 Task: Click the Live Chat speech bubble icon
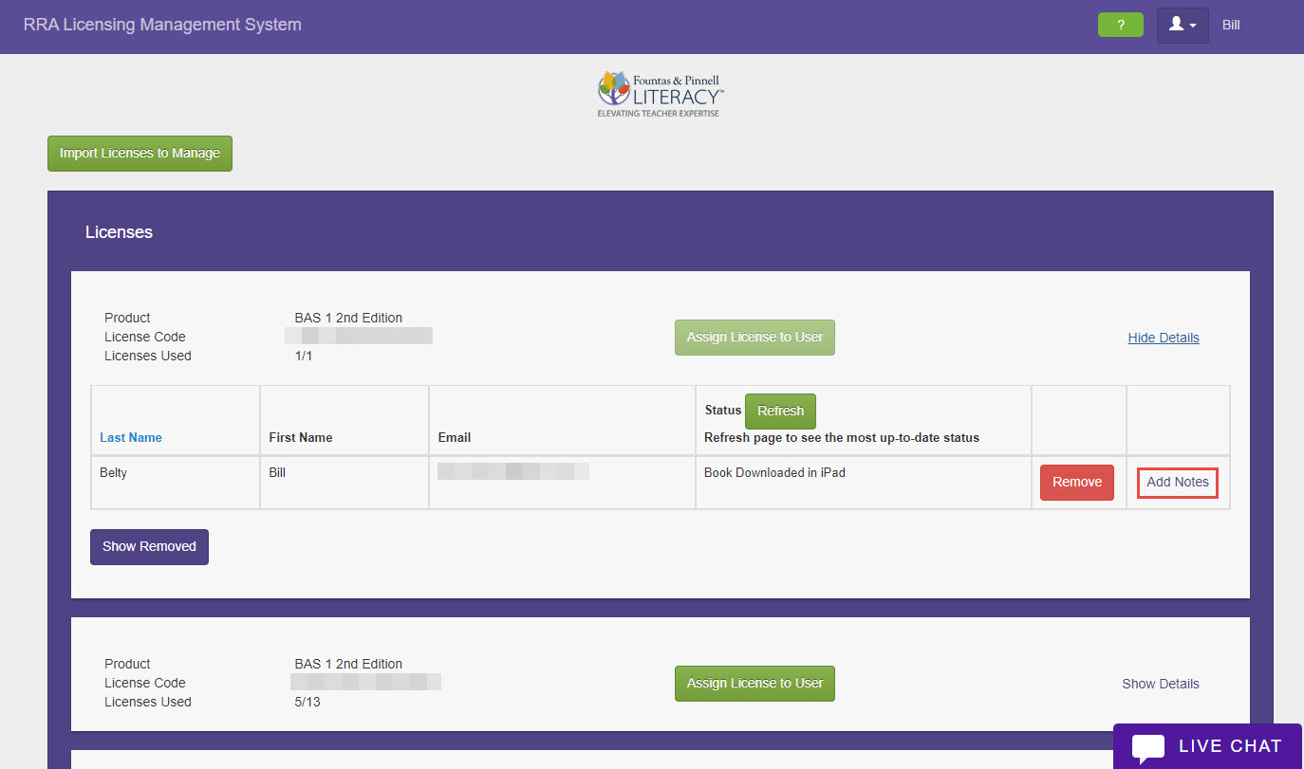coord(1148,747)
